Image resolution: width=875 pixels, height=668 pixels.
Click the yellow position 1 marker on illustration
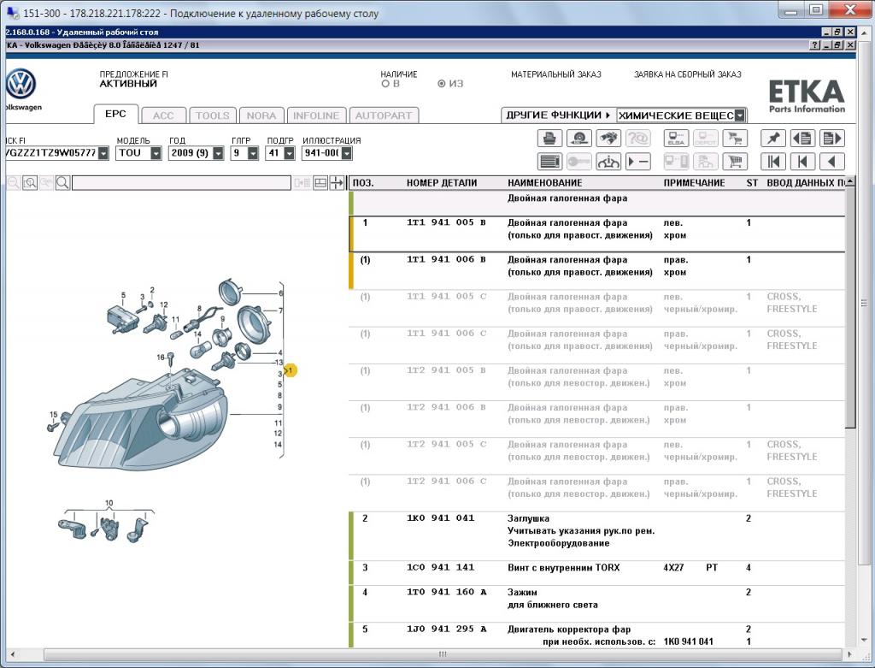(x=291, y=370)
